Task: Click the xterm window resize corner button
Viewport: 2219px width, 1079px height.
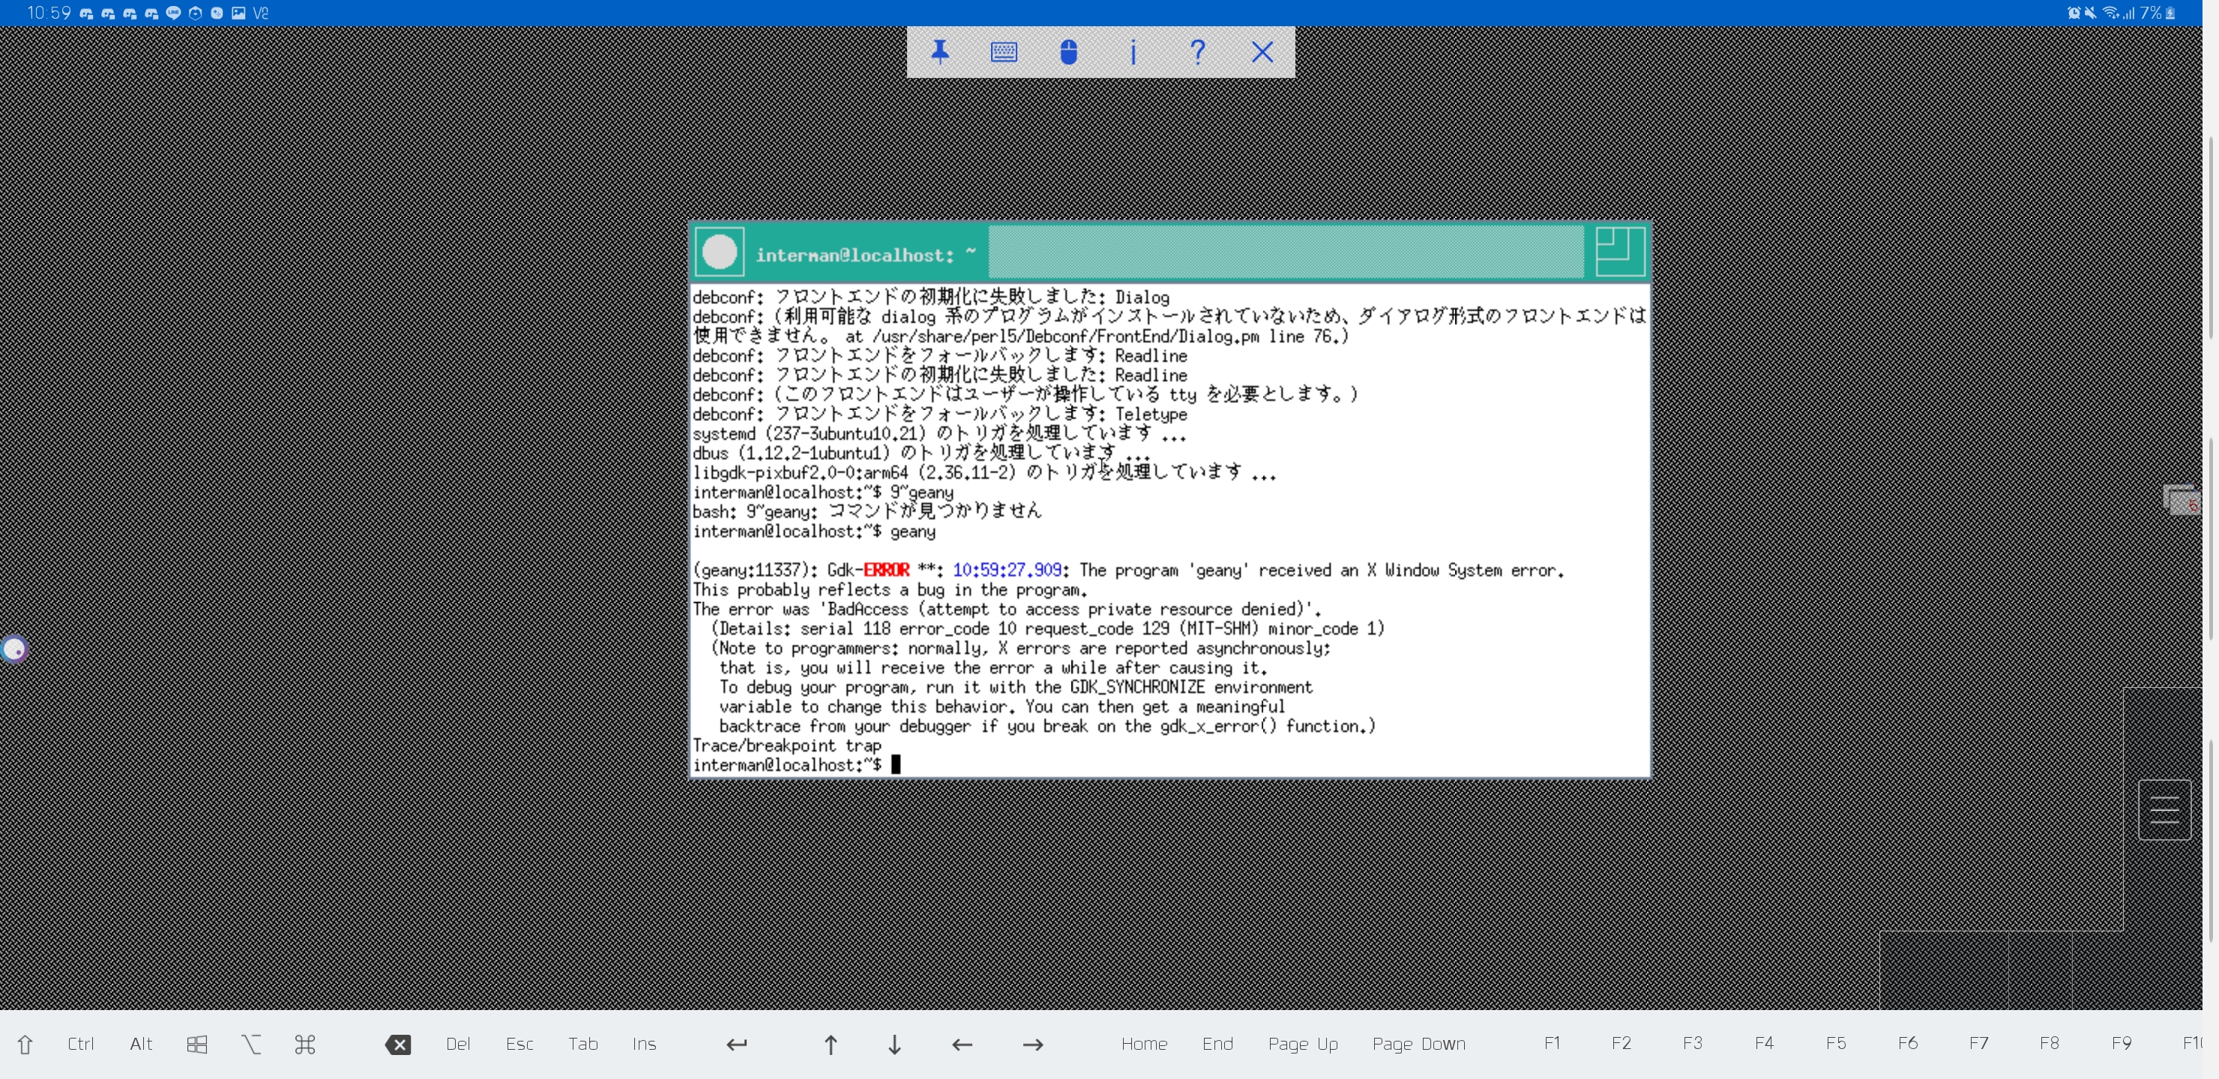Action: coord(1619,252)
